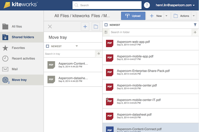Expand the NEWEST sort dropdown in Move tray
Screen dimensions: 199x132
(x=77, y=46)
